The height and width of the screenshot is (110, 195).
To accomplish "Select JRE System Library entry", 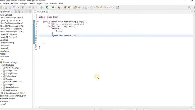I will tap(13, 93).
